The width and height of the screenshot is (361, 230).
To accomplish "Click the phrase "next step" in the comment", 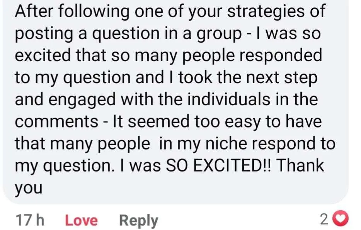I will click(282, 79).
